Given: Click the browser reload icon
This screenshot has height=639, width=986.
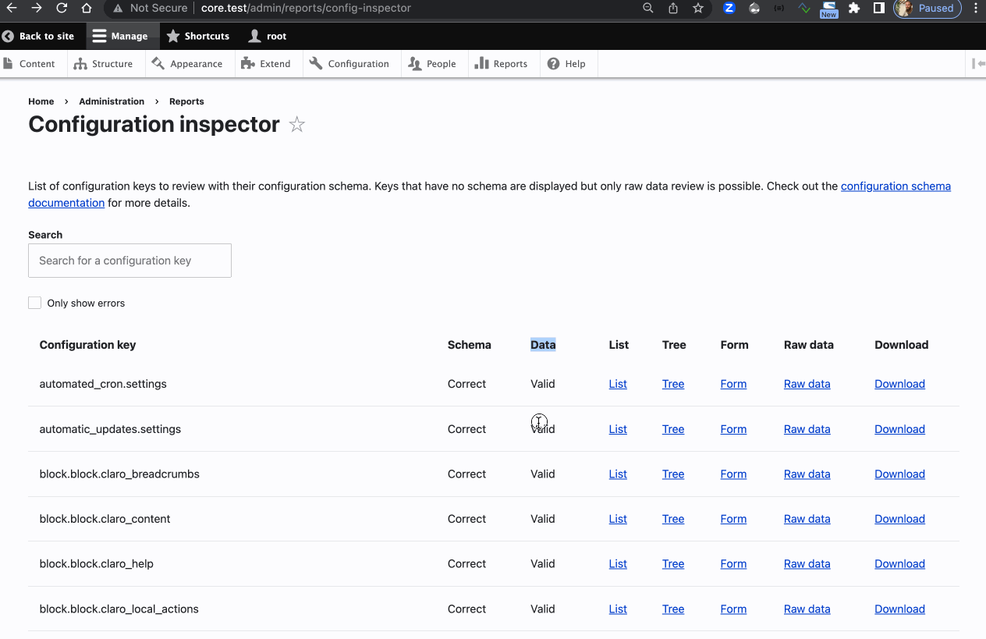Looking at the screenshot, I should coord(62,8).
